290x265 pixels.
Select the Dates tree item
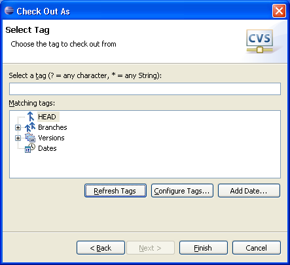[x=47, y=148]
